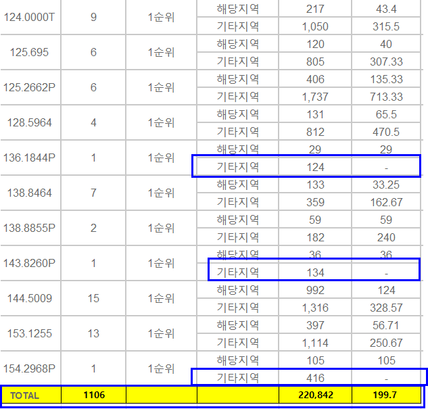This screenshot has height=409, width=428.
Task: Click the 136.1844P type cell
Action: 30,158
